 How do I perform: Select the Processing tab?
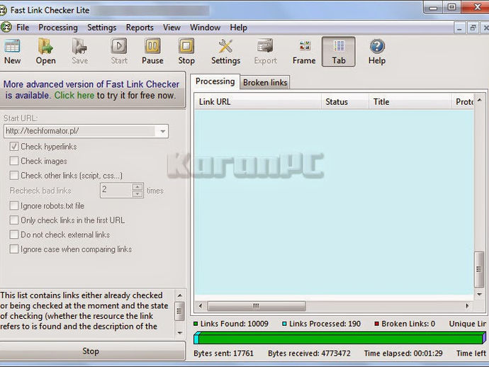tap(215, 81)
